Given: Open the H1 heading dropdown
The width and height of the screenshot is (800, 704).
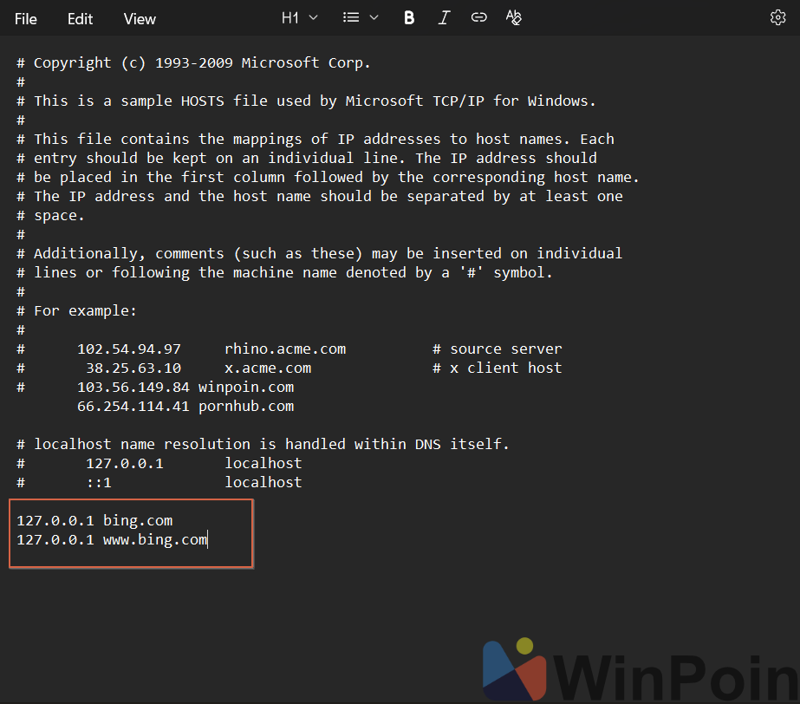Looking at the screenshot, I should pos(300,18).
